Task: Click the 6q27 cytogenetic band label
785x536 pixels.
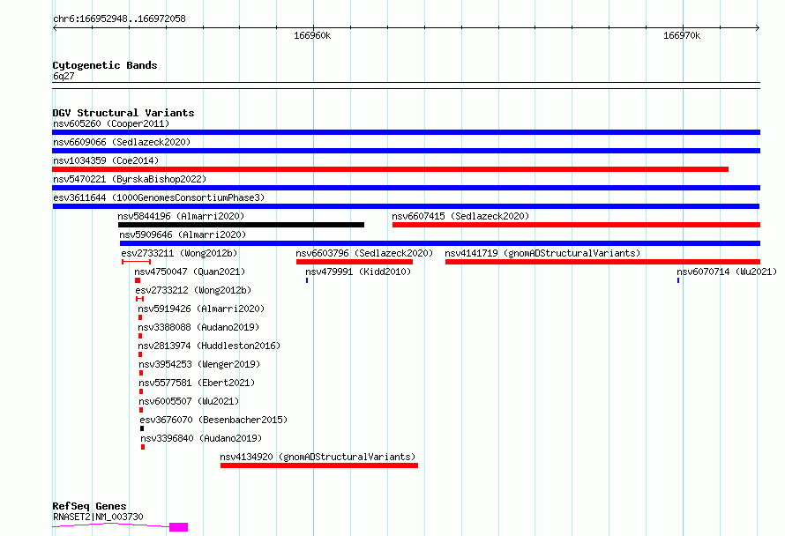Action: pyautogui.click(x=64, y=76)
